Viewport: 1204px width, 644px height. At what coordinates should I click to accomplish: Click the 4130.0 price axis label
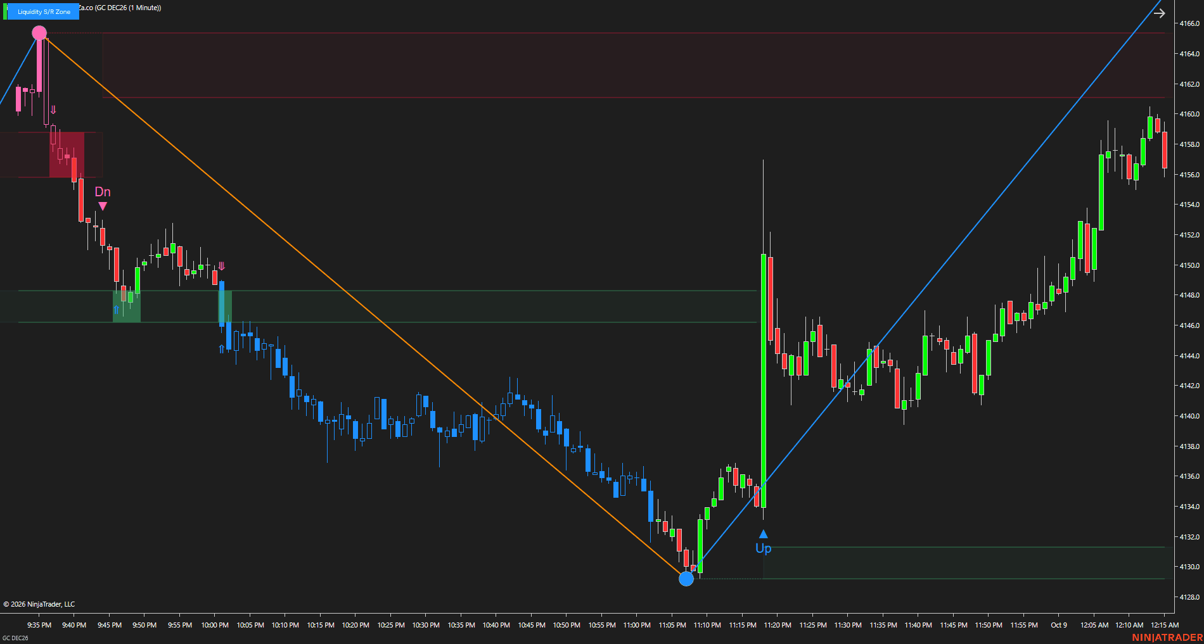coord(1189,567)
